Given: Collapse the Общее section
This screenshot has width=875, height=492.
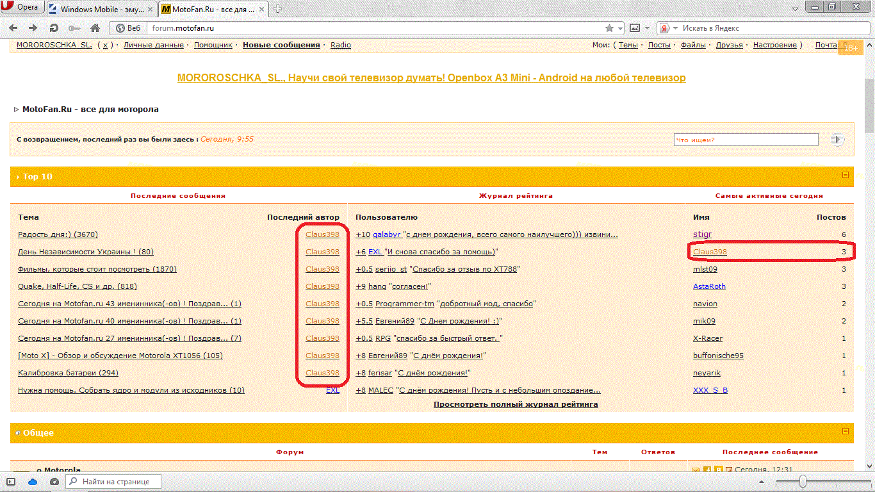Looking at the screenshot, I should [846, 431].
